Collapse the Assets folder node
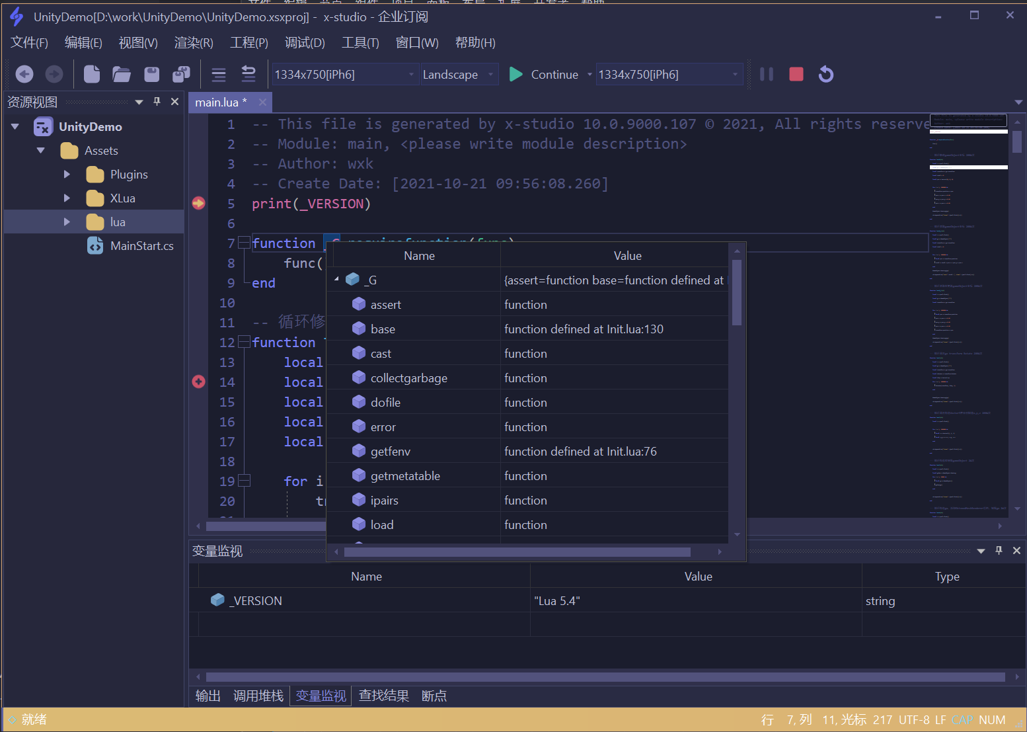 pyautogui.click(x=41, y=150)
